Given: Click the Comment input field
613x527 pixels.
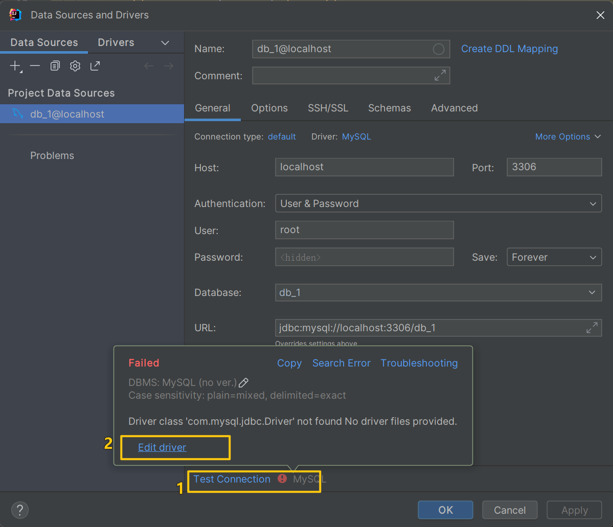Looking at the screenshot, I should point(351,76).
